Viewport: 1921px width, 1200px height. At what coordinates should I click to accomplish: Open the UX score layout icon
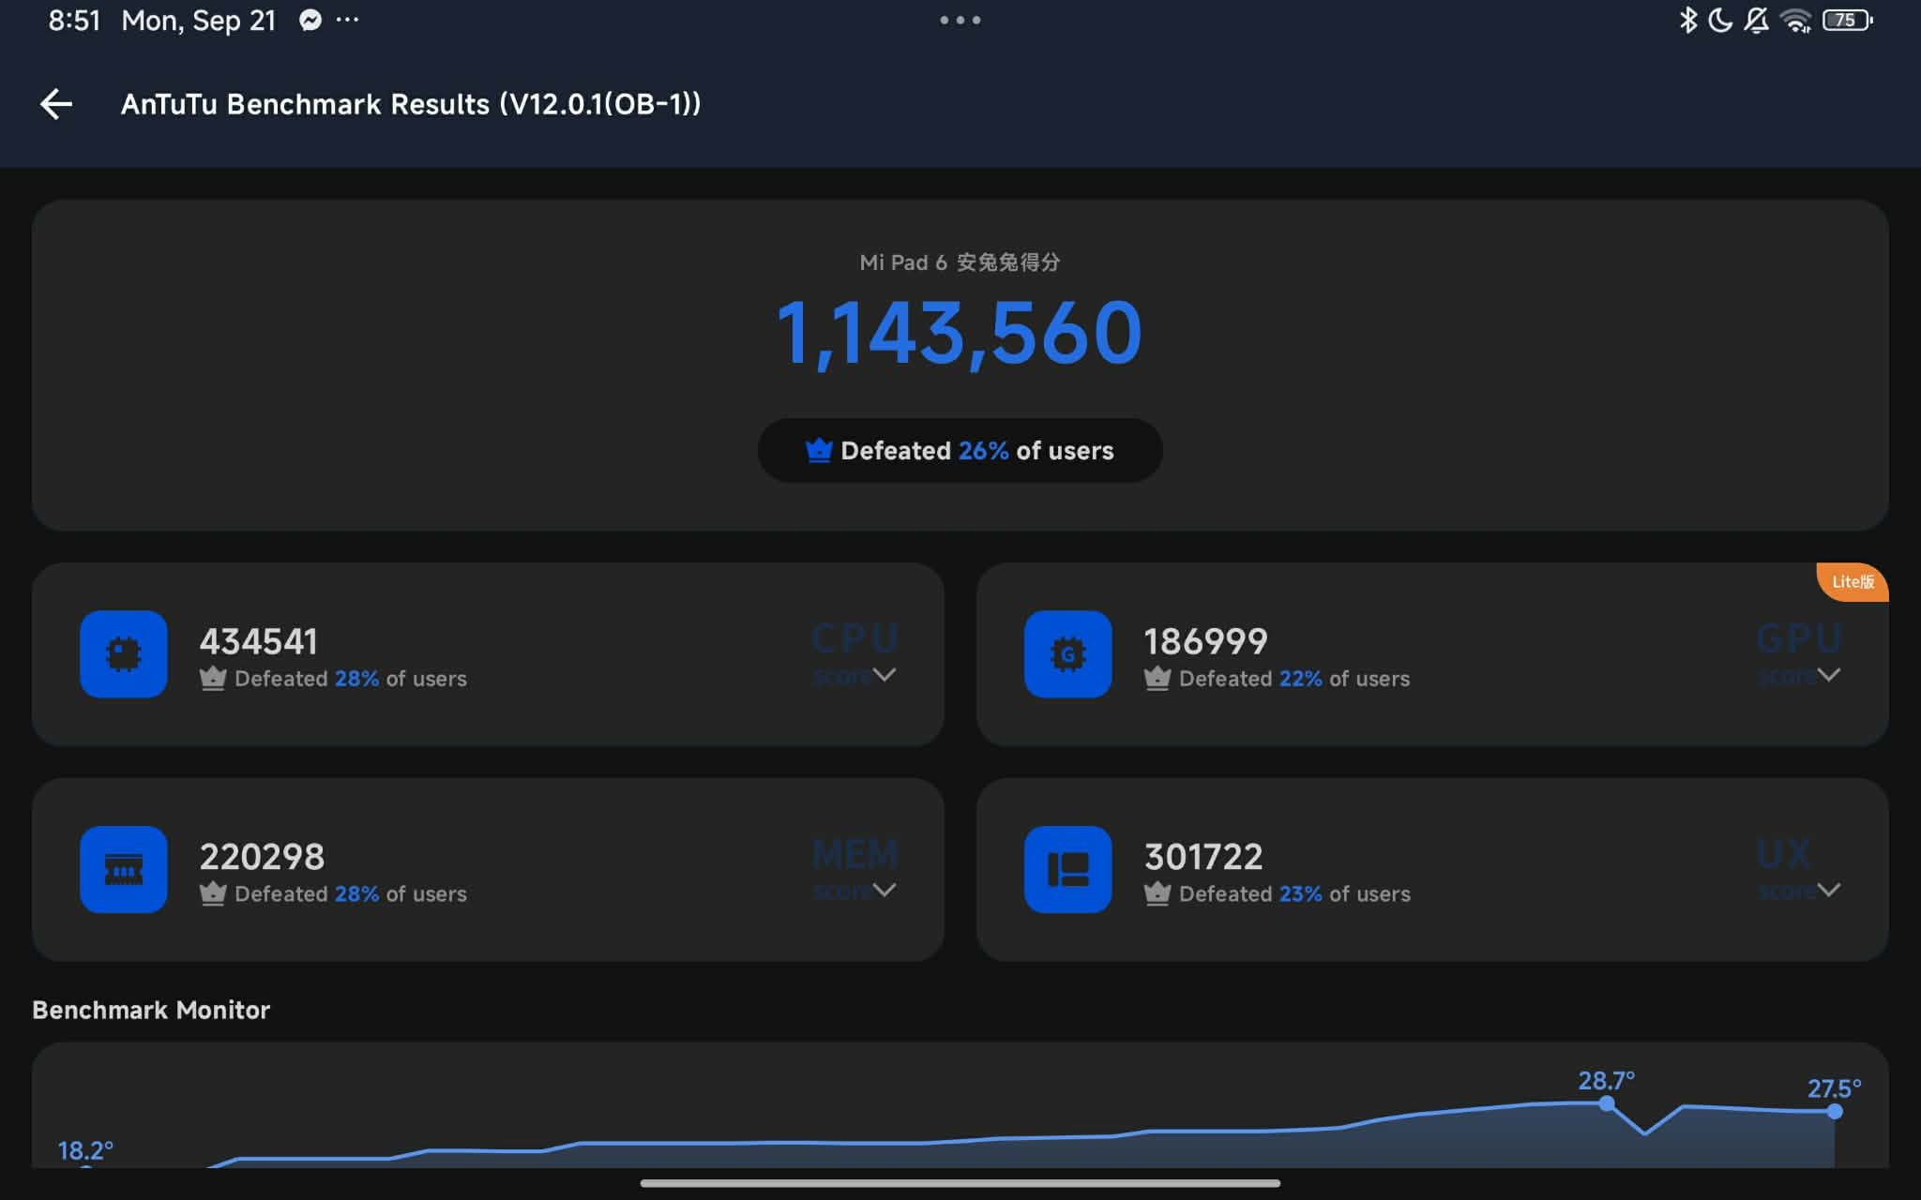(x=1068, y=869)
